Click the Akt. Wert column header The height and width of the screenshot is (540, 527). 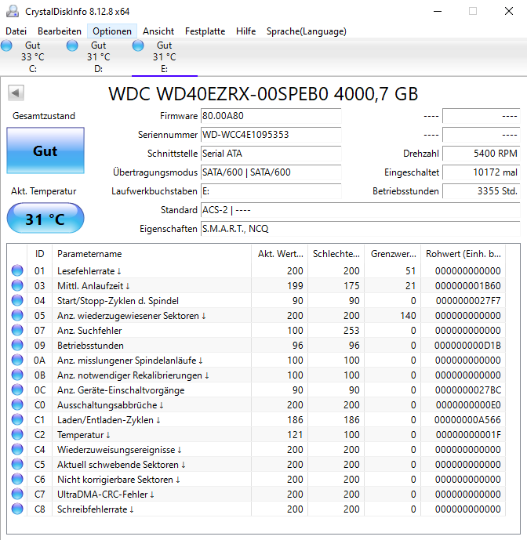(x=280, y=254)
